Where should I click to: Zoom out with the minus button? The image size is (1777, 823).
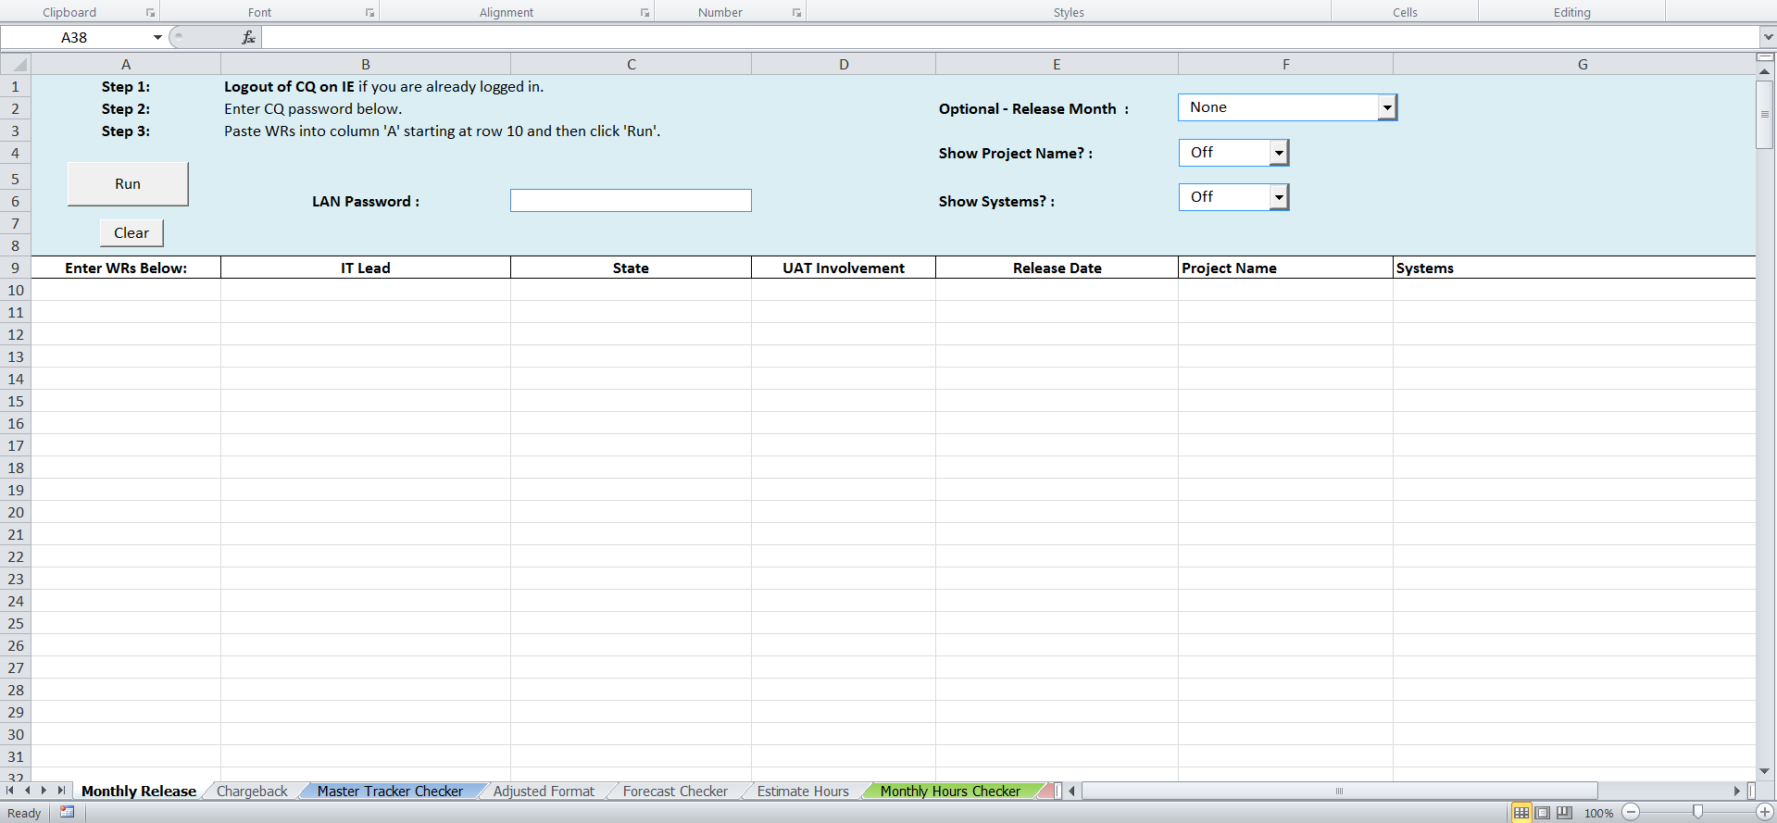coord(1631,813)
